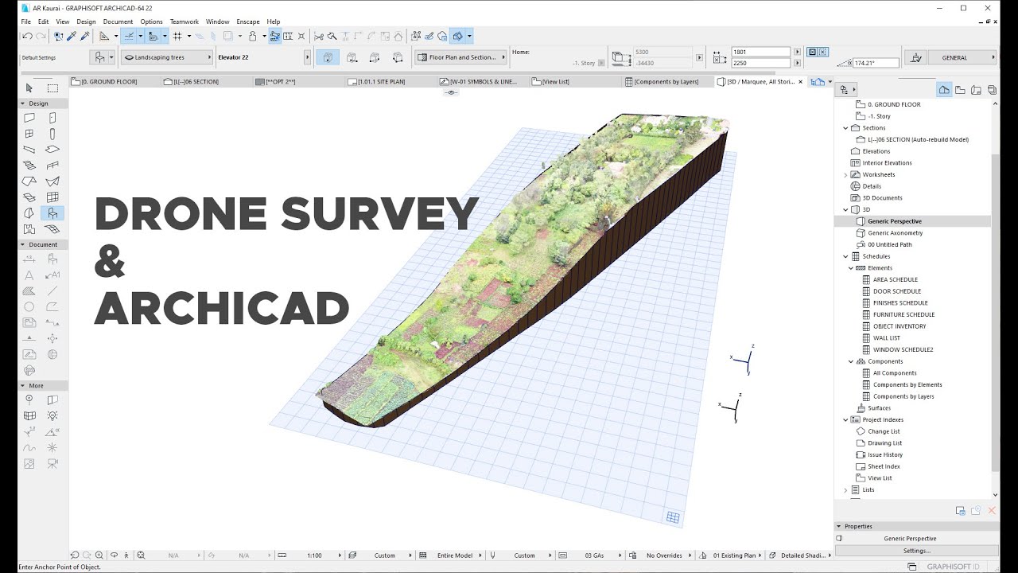1018x573 pixels.
Task: Select the Marquee tool in the toolbox
Action: click(x=52, y=88)
